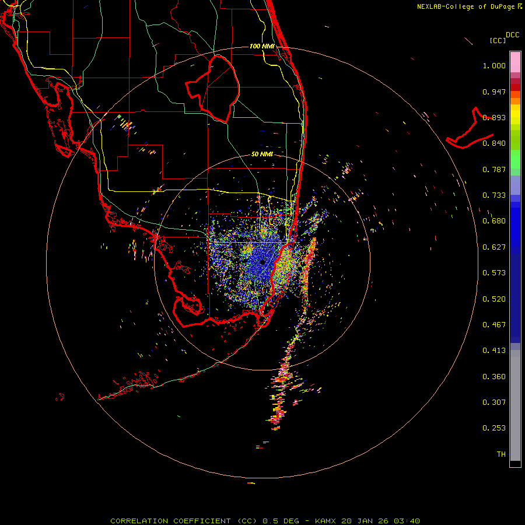This screenshot has height=525, width=525.
Task: Select the 0.840 color scale value
Action: pyautogui.click(x=494, y=143)
